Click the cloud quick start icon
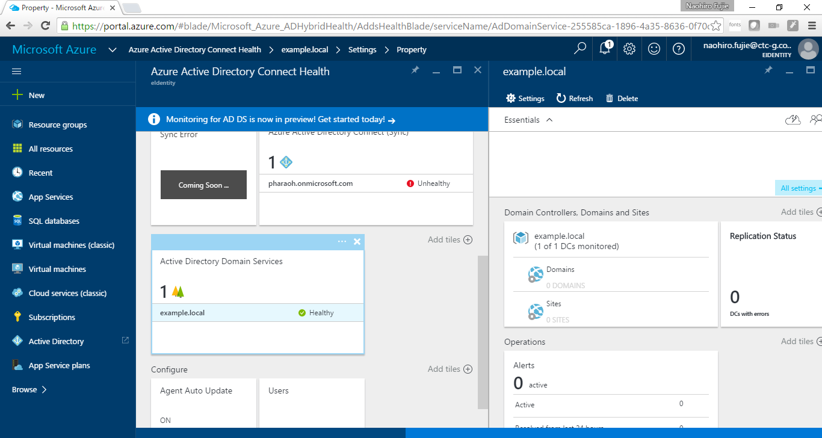The image size is (822, 438). (793, 120)
